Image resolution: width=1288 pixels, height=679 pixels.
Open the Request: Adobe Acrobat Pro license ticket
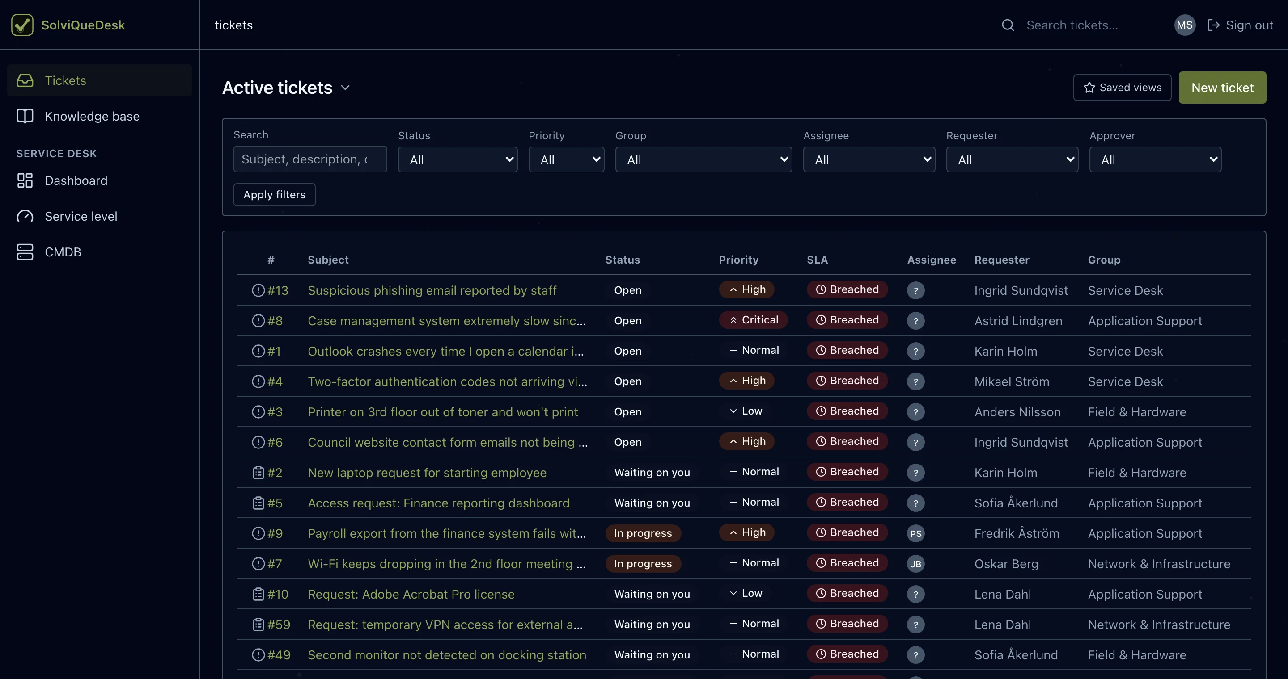tap(411, 594)
